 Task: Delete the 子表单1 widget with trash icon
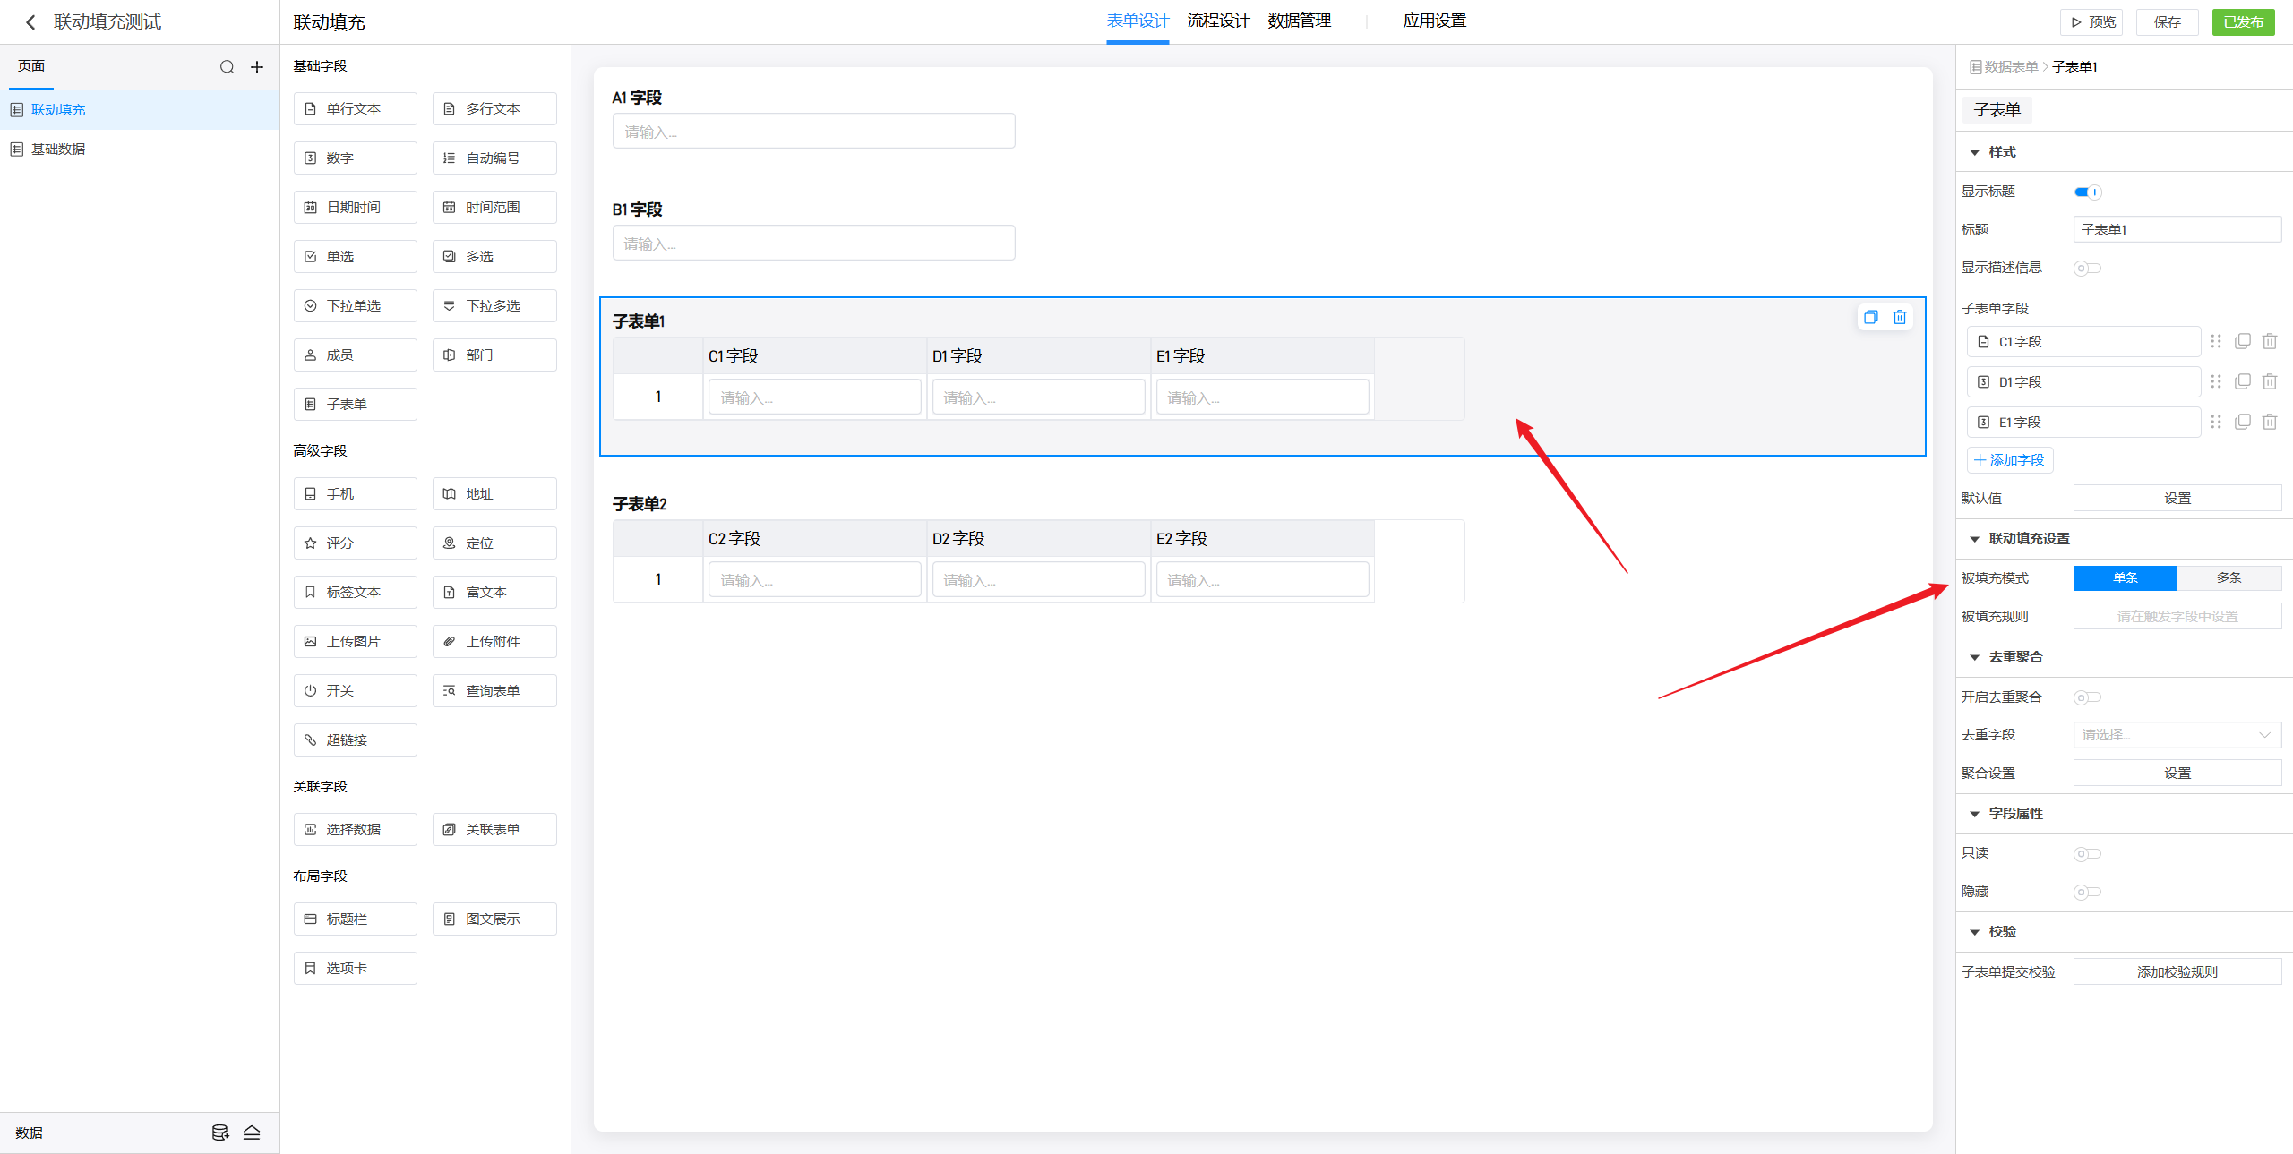coord(1899,317)
